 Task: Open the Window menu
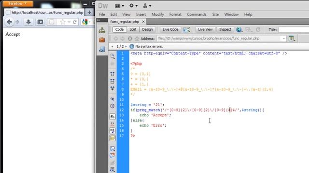click(231, 14)
